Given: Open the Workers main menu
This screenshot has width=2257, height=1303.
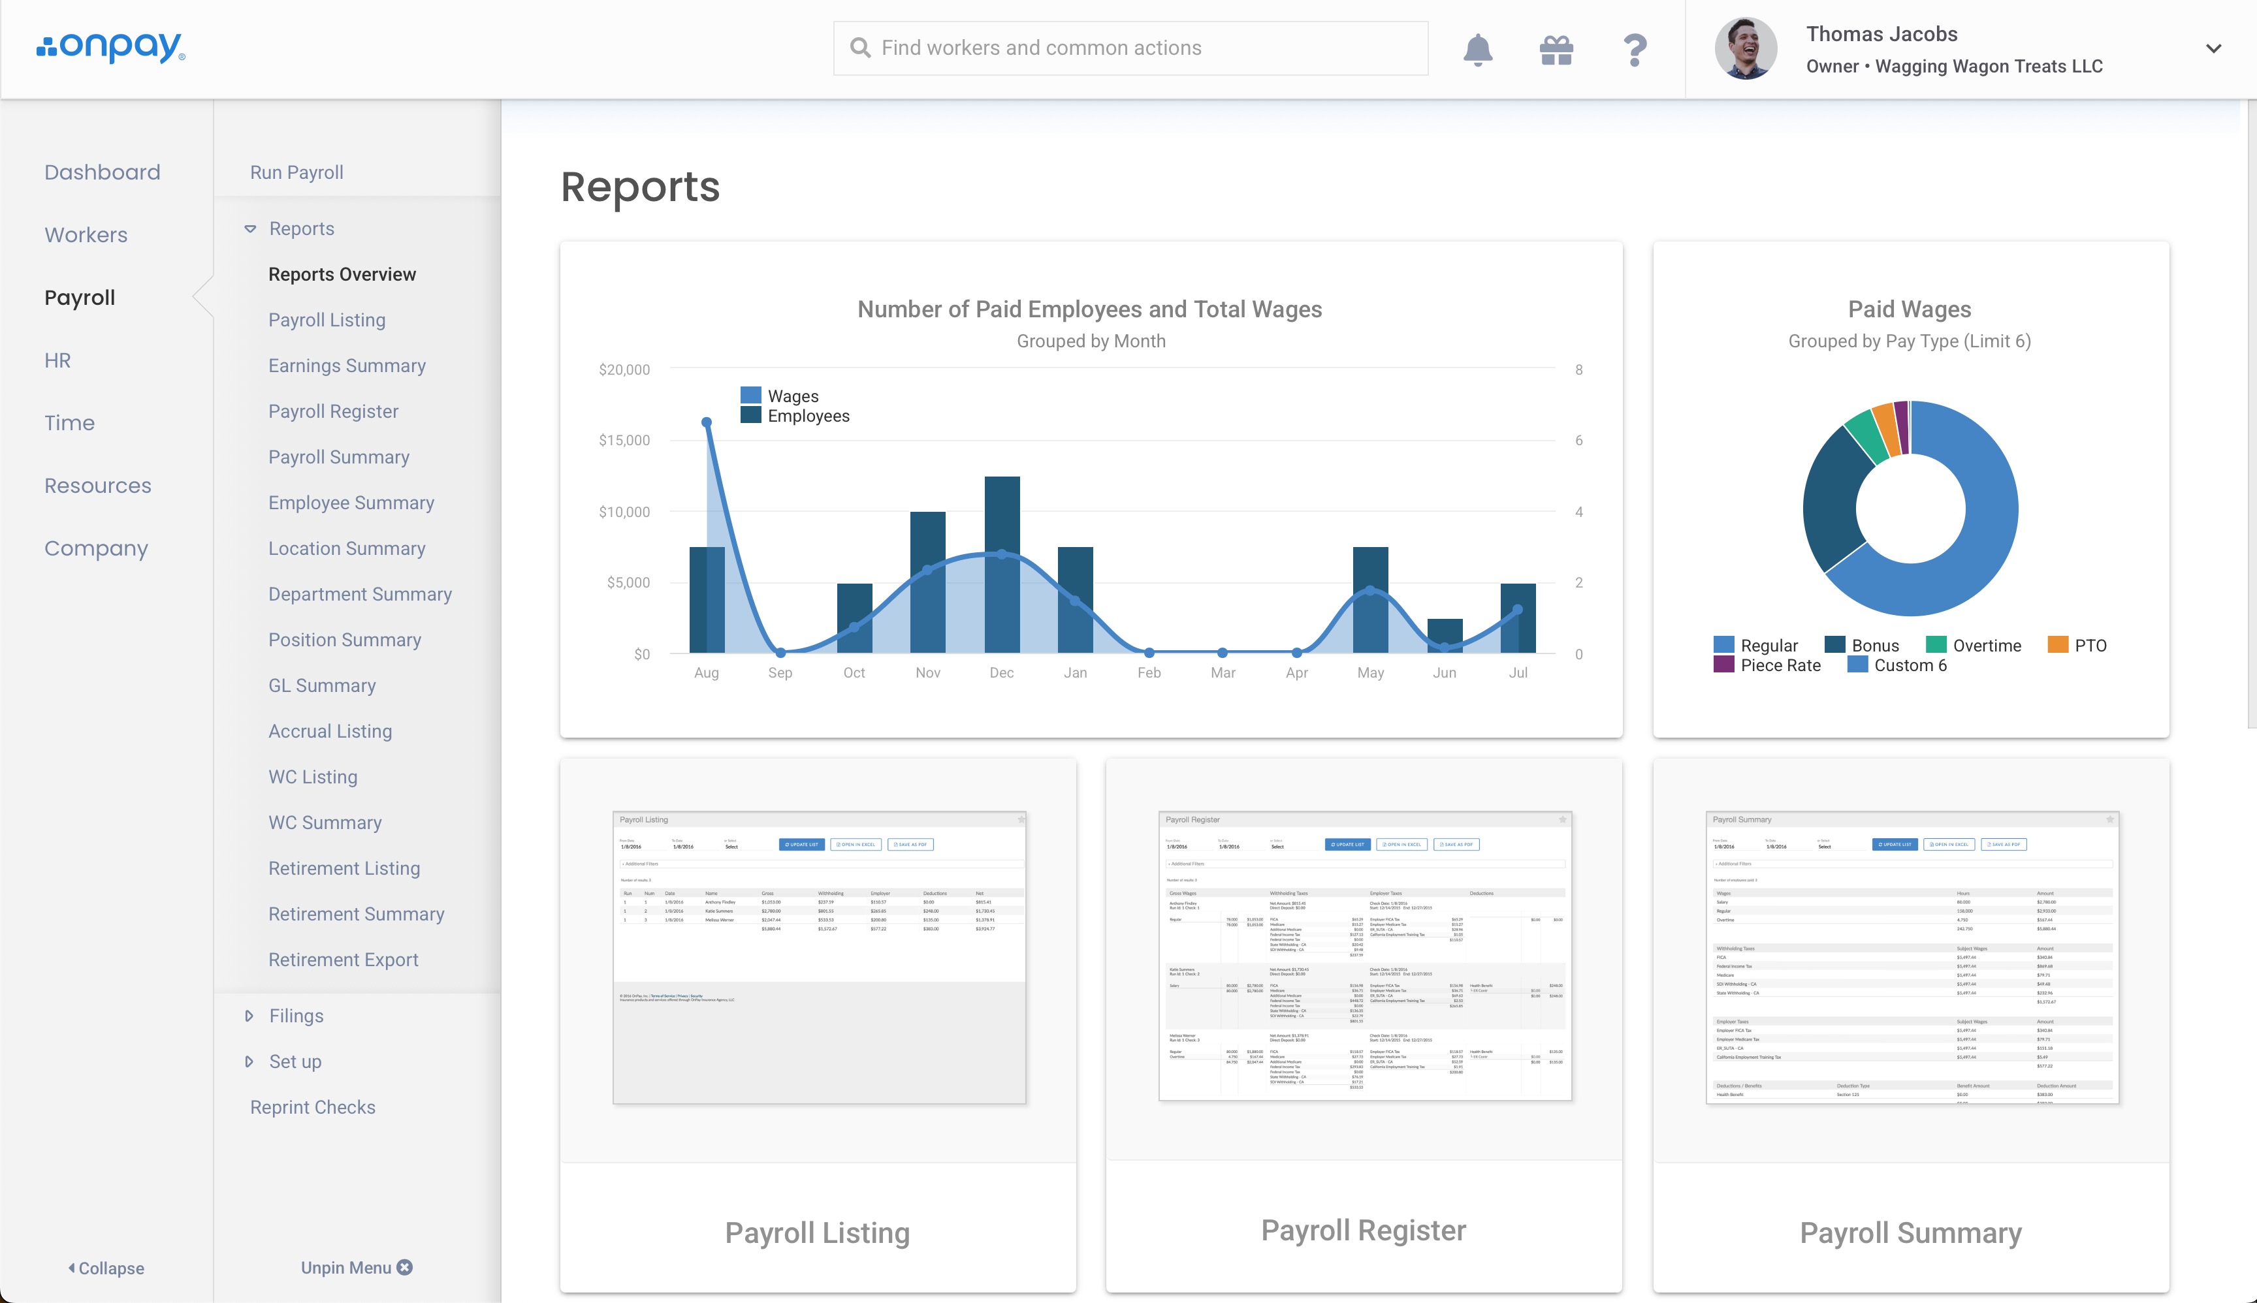Looking at the screenshot, I should click(86, 234).
